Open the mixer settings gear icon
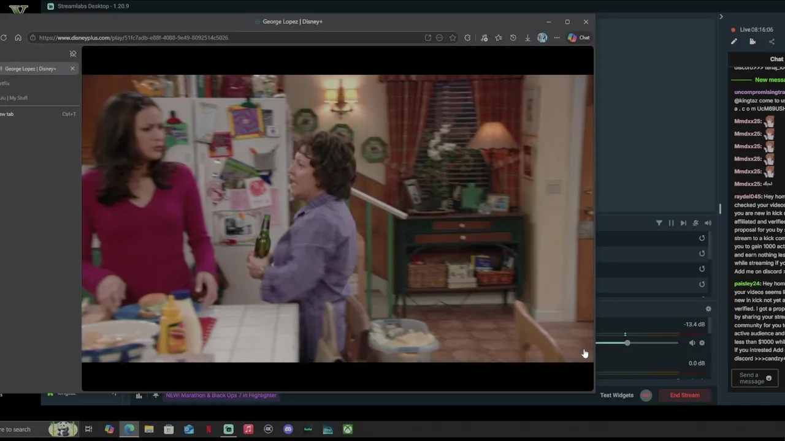The height and width of the screenshot is (441, 785). (708, 309)
